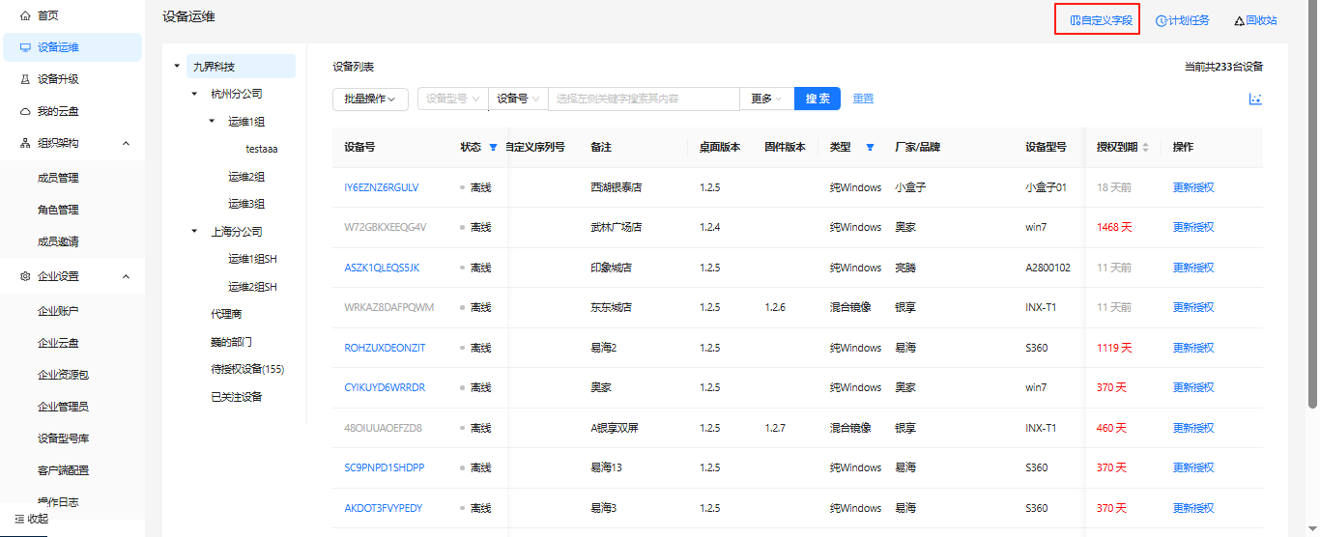Open the 批量操作 dropdown

coord(370,99)
